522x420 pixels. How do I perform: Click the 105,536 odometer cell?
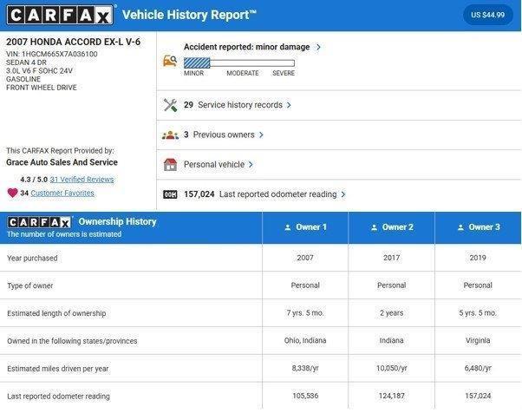point(305,396)
